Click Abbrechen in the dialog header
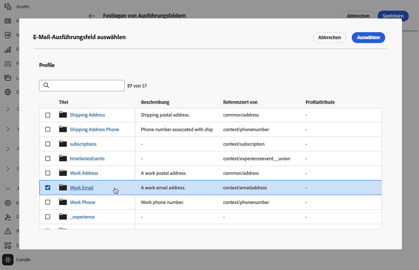This screenshot has width=419, height=270. coord(329,38)
